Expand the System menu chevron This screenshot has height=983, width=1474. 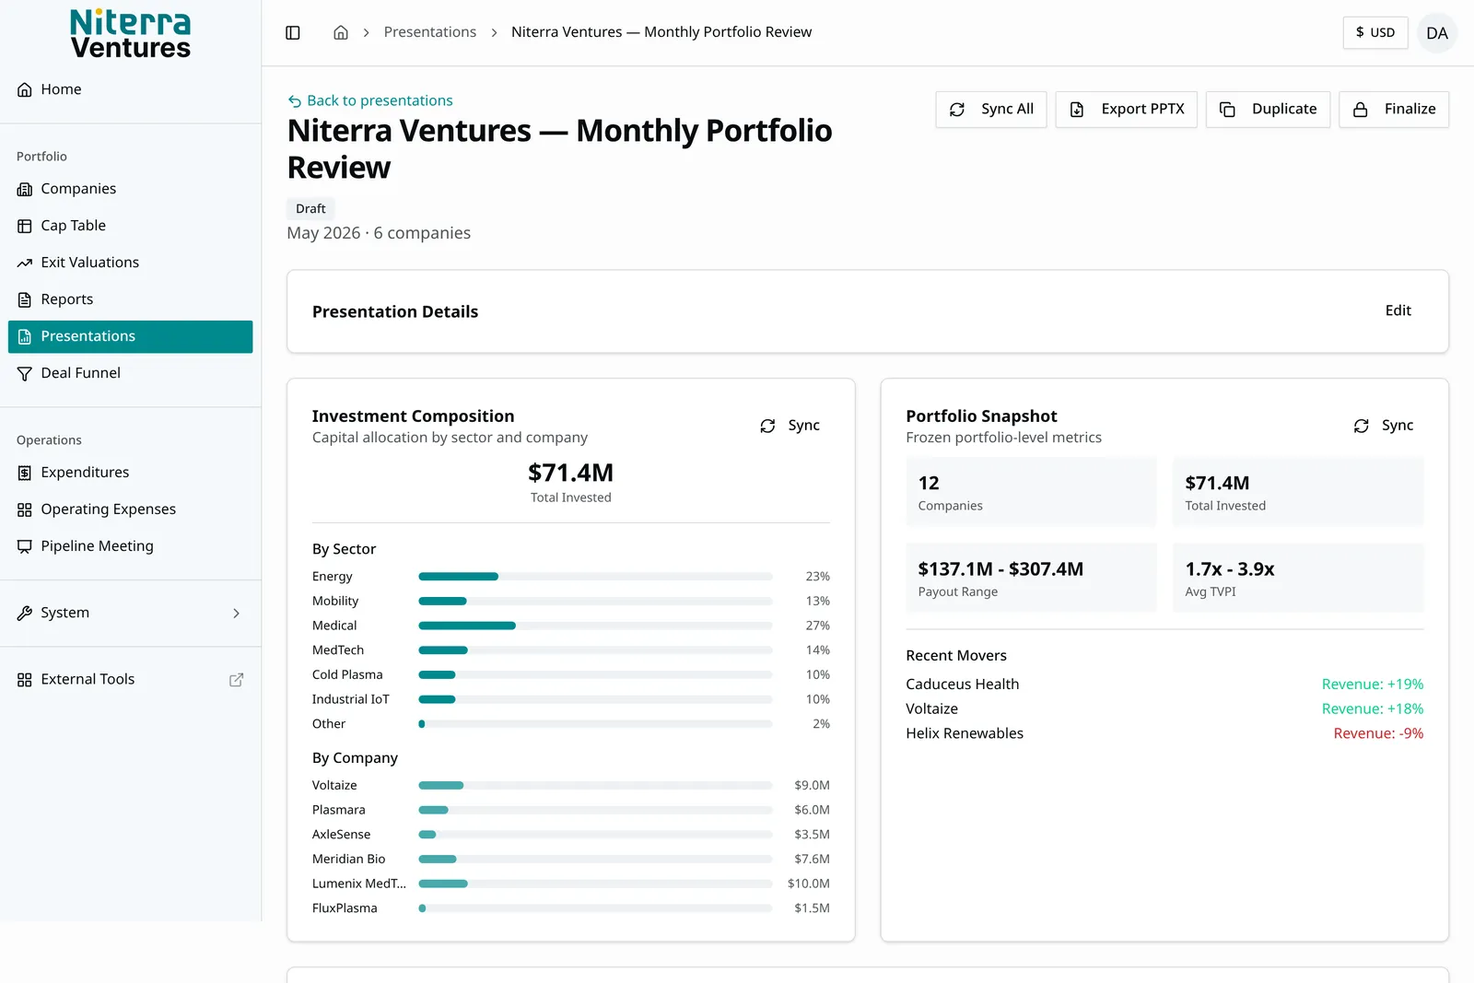(x=236, y=613)
